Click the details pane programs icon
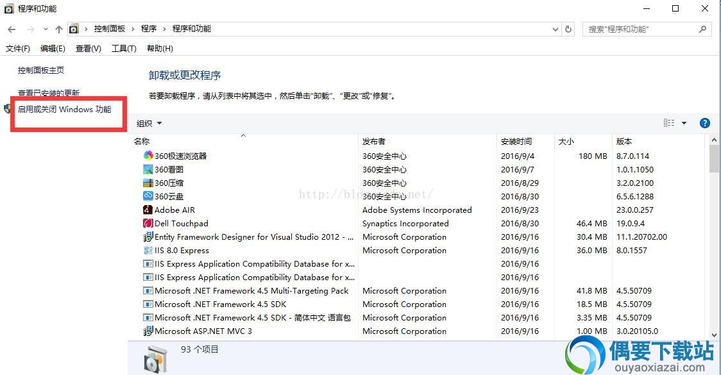The height and width of the screenshot is (375, 721). 155,360
